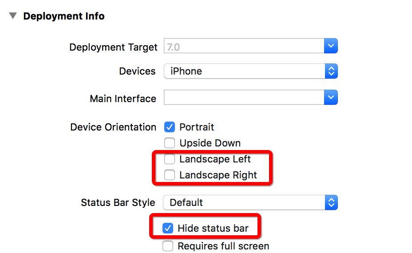Click the Devices label text

click(x=137, y=71)
